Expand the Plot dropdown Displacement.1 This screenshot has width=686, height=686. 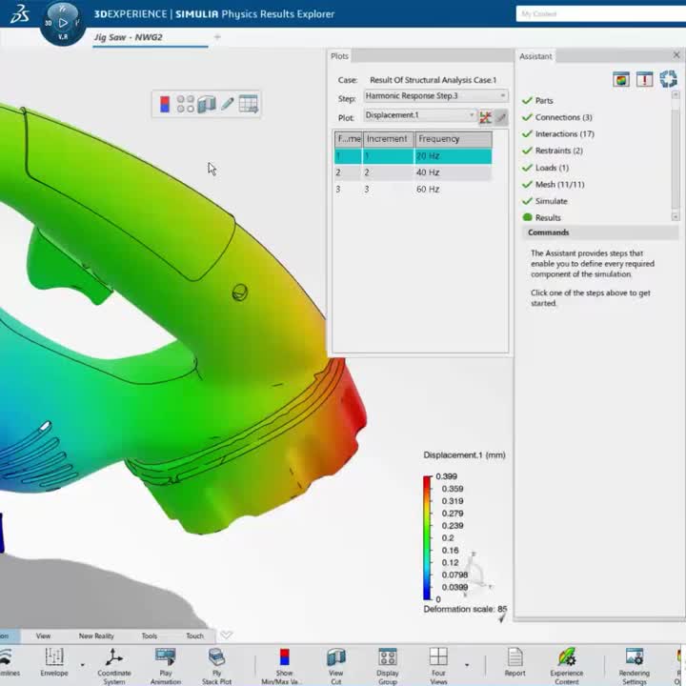420,115
